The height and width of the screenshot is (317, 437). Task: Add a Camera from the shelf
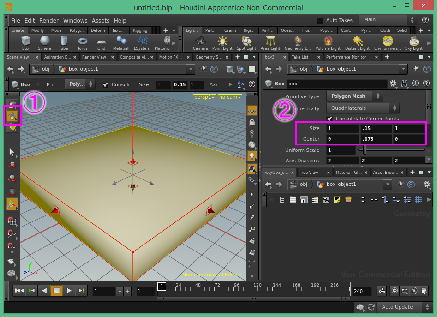[x=200, y=43]
